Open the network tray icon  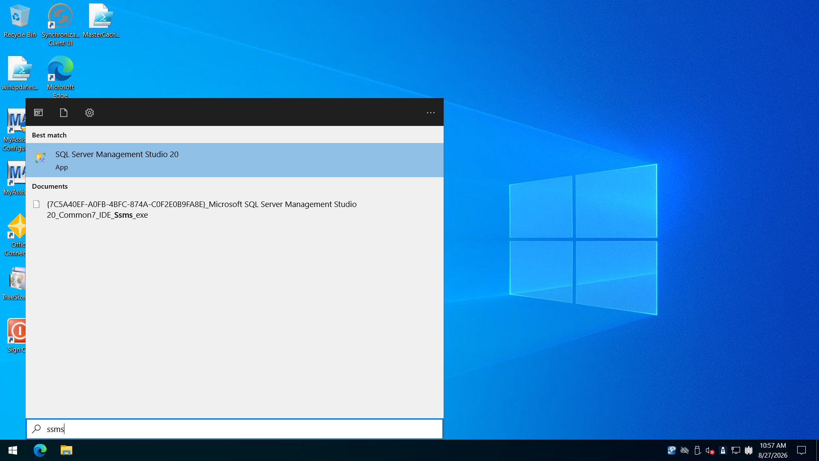[736, 450]
